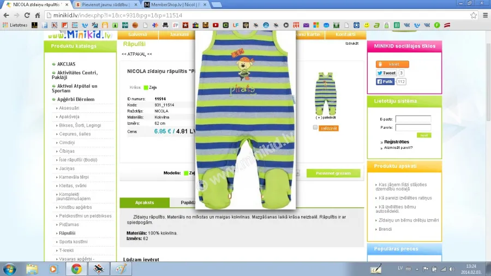Open the Brendi article link
491x276 pixels.
pyautogui.click(x=385, y=229)
